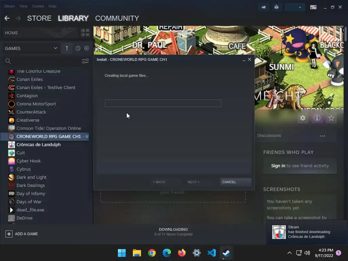Select Crimson Tide: Operation Online
348x261 pixels.
click(49, 128)
